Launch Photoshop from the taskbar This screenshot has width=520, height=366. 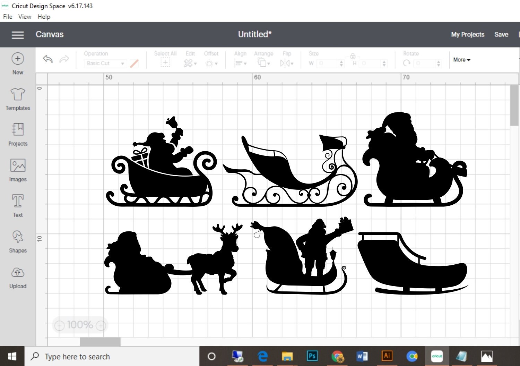(x=312, y=356)
